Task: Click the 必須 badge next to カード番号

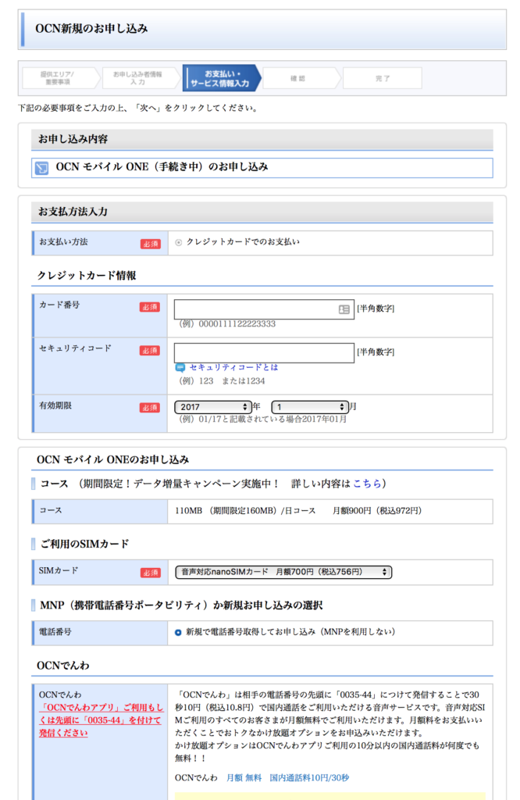Action: pyautogui.click(x=150, y=307)
